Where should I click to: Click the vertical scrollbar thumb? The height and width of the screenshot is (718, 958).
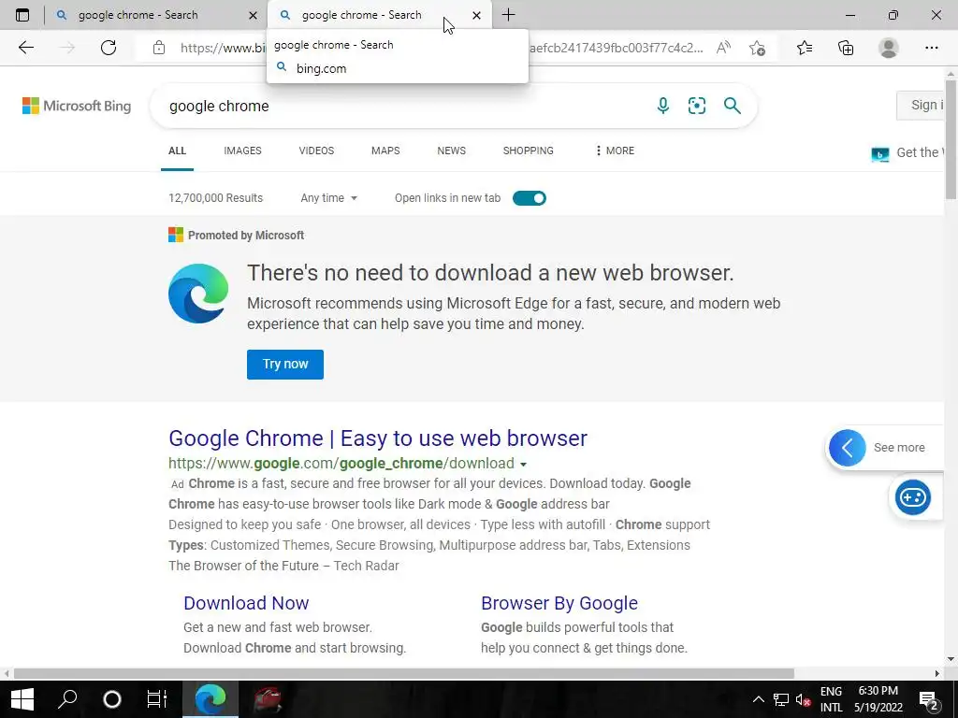coord(951,138)
